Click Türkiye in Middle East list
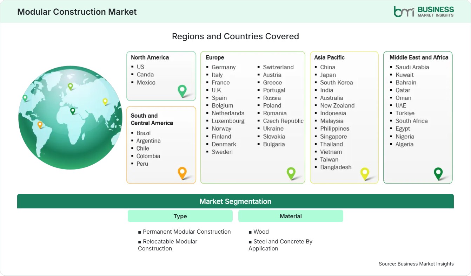 click(x=405, y=113)
